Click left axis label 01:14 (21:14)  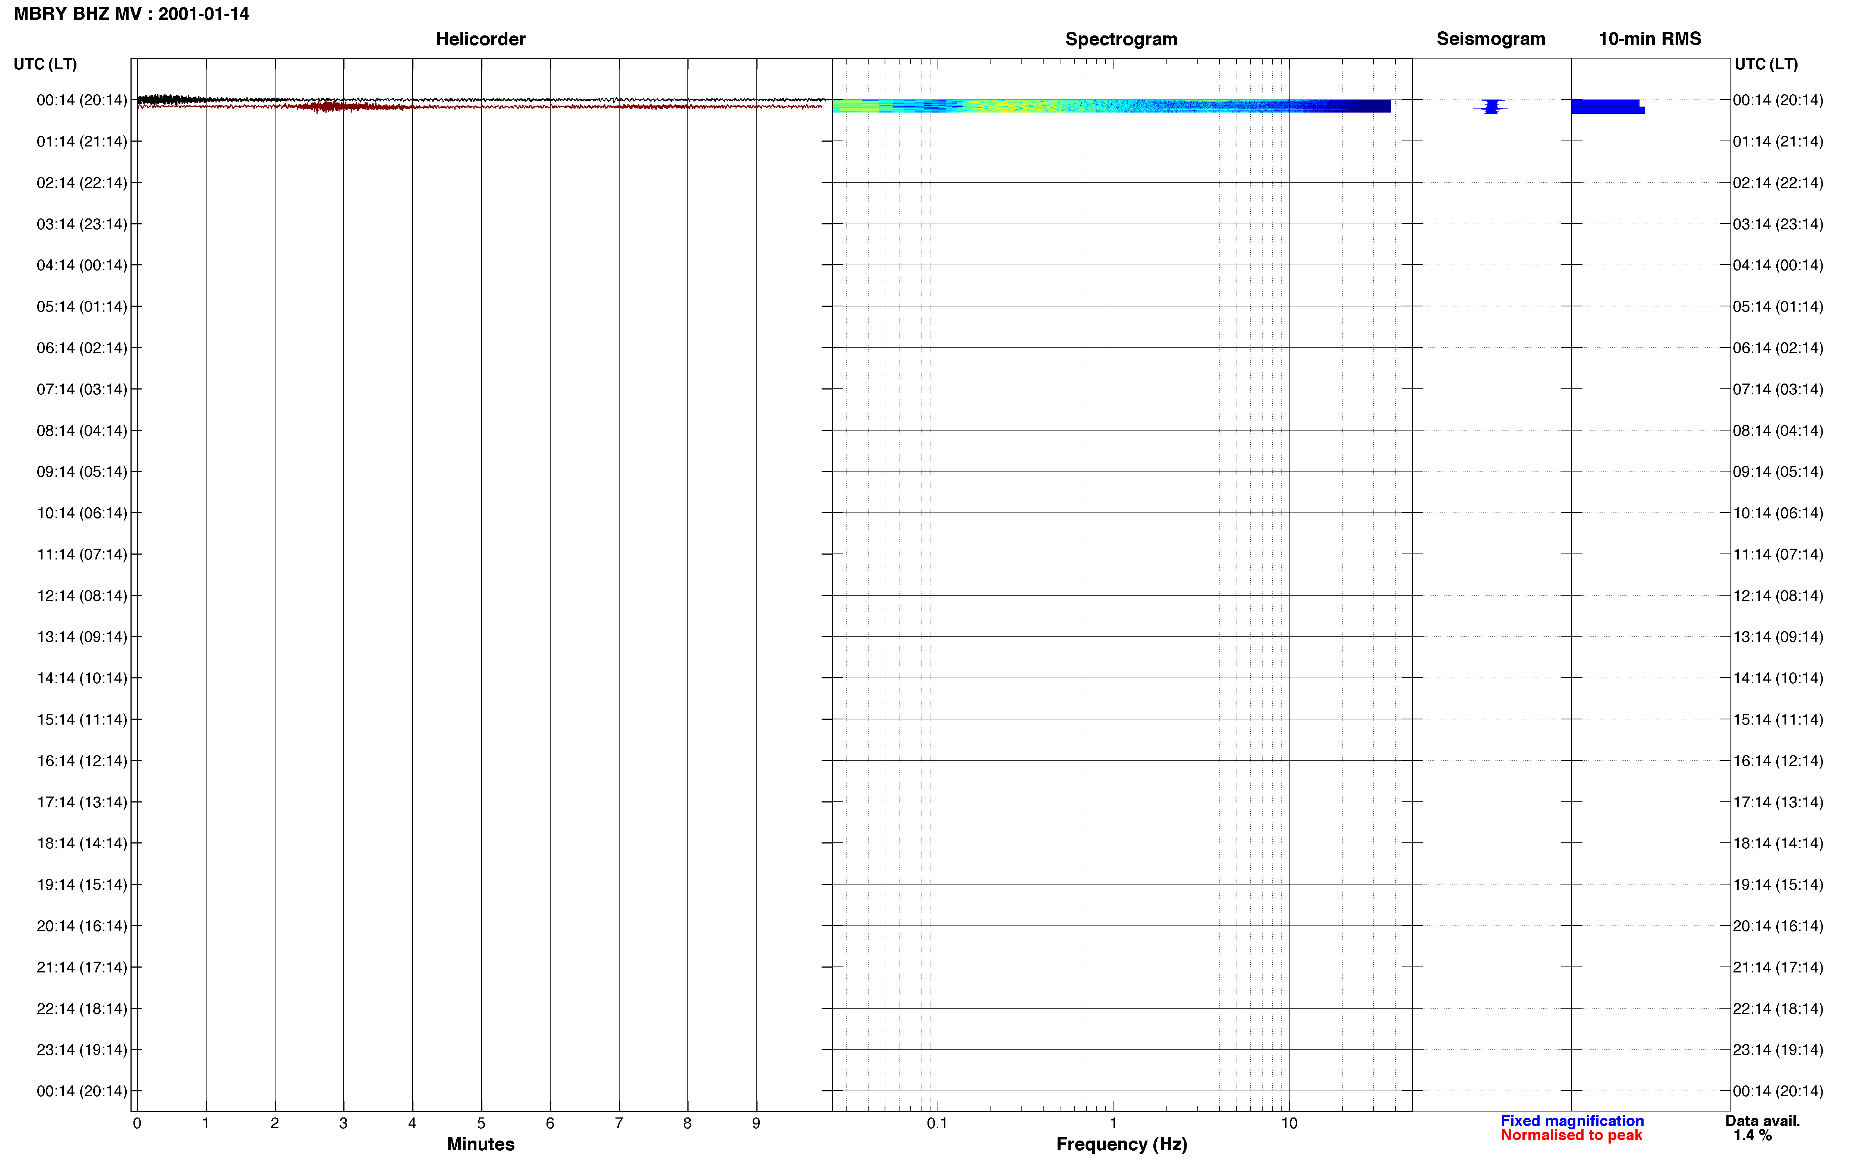tap(81, 141)
